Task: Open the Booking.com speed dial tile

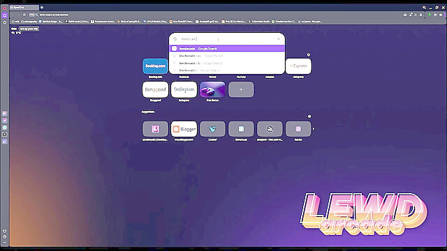Action: (x=155, y=66)
